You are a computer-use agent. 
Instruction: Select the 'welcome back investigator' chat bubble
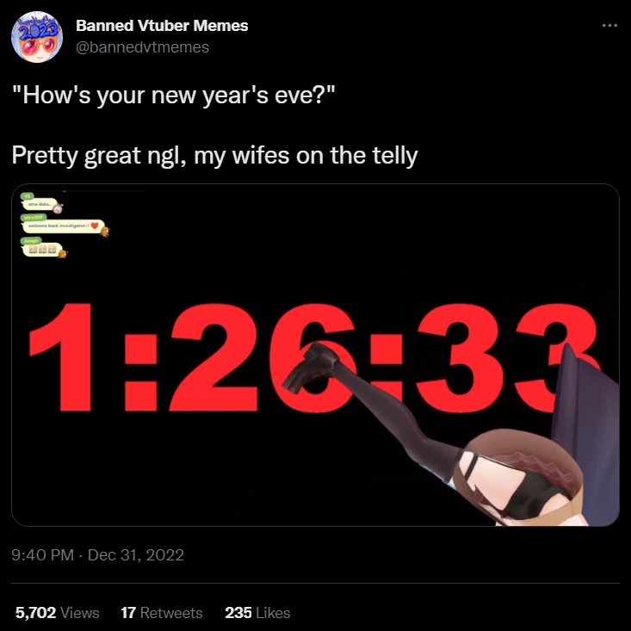[x=64, y=226]
